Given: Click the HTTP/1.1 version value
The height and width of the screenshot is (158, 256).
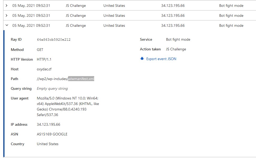Looking at the screenshot, I should (44, 59).
